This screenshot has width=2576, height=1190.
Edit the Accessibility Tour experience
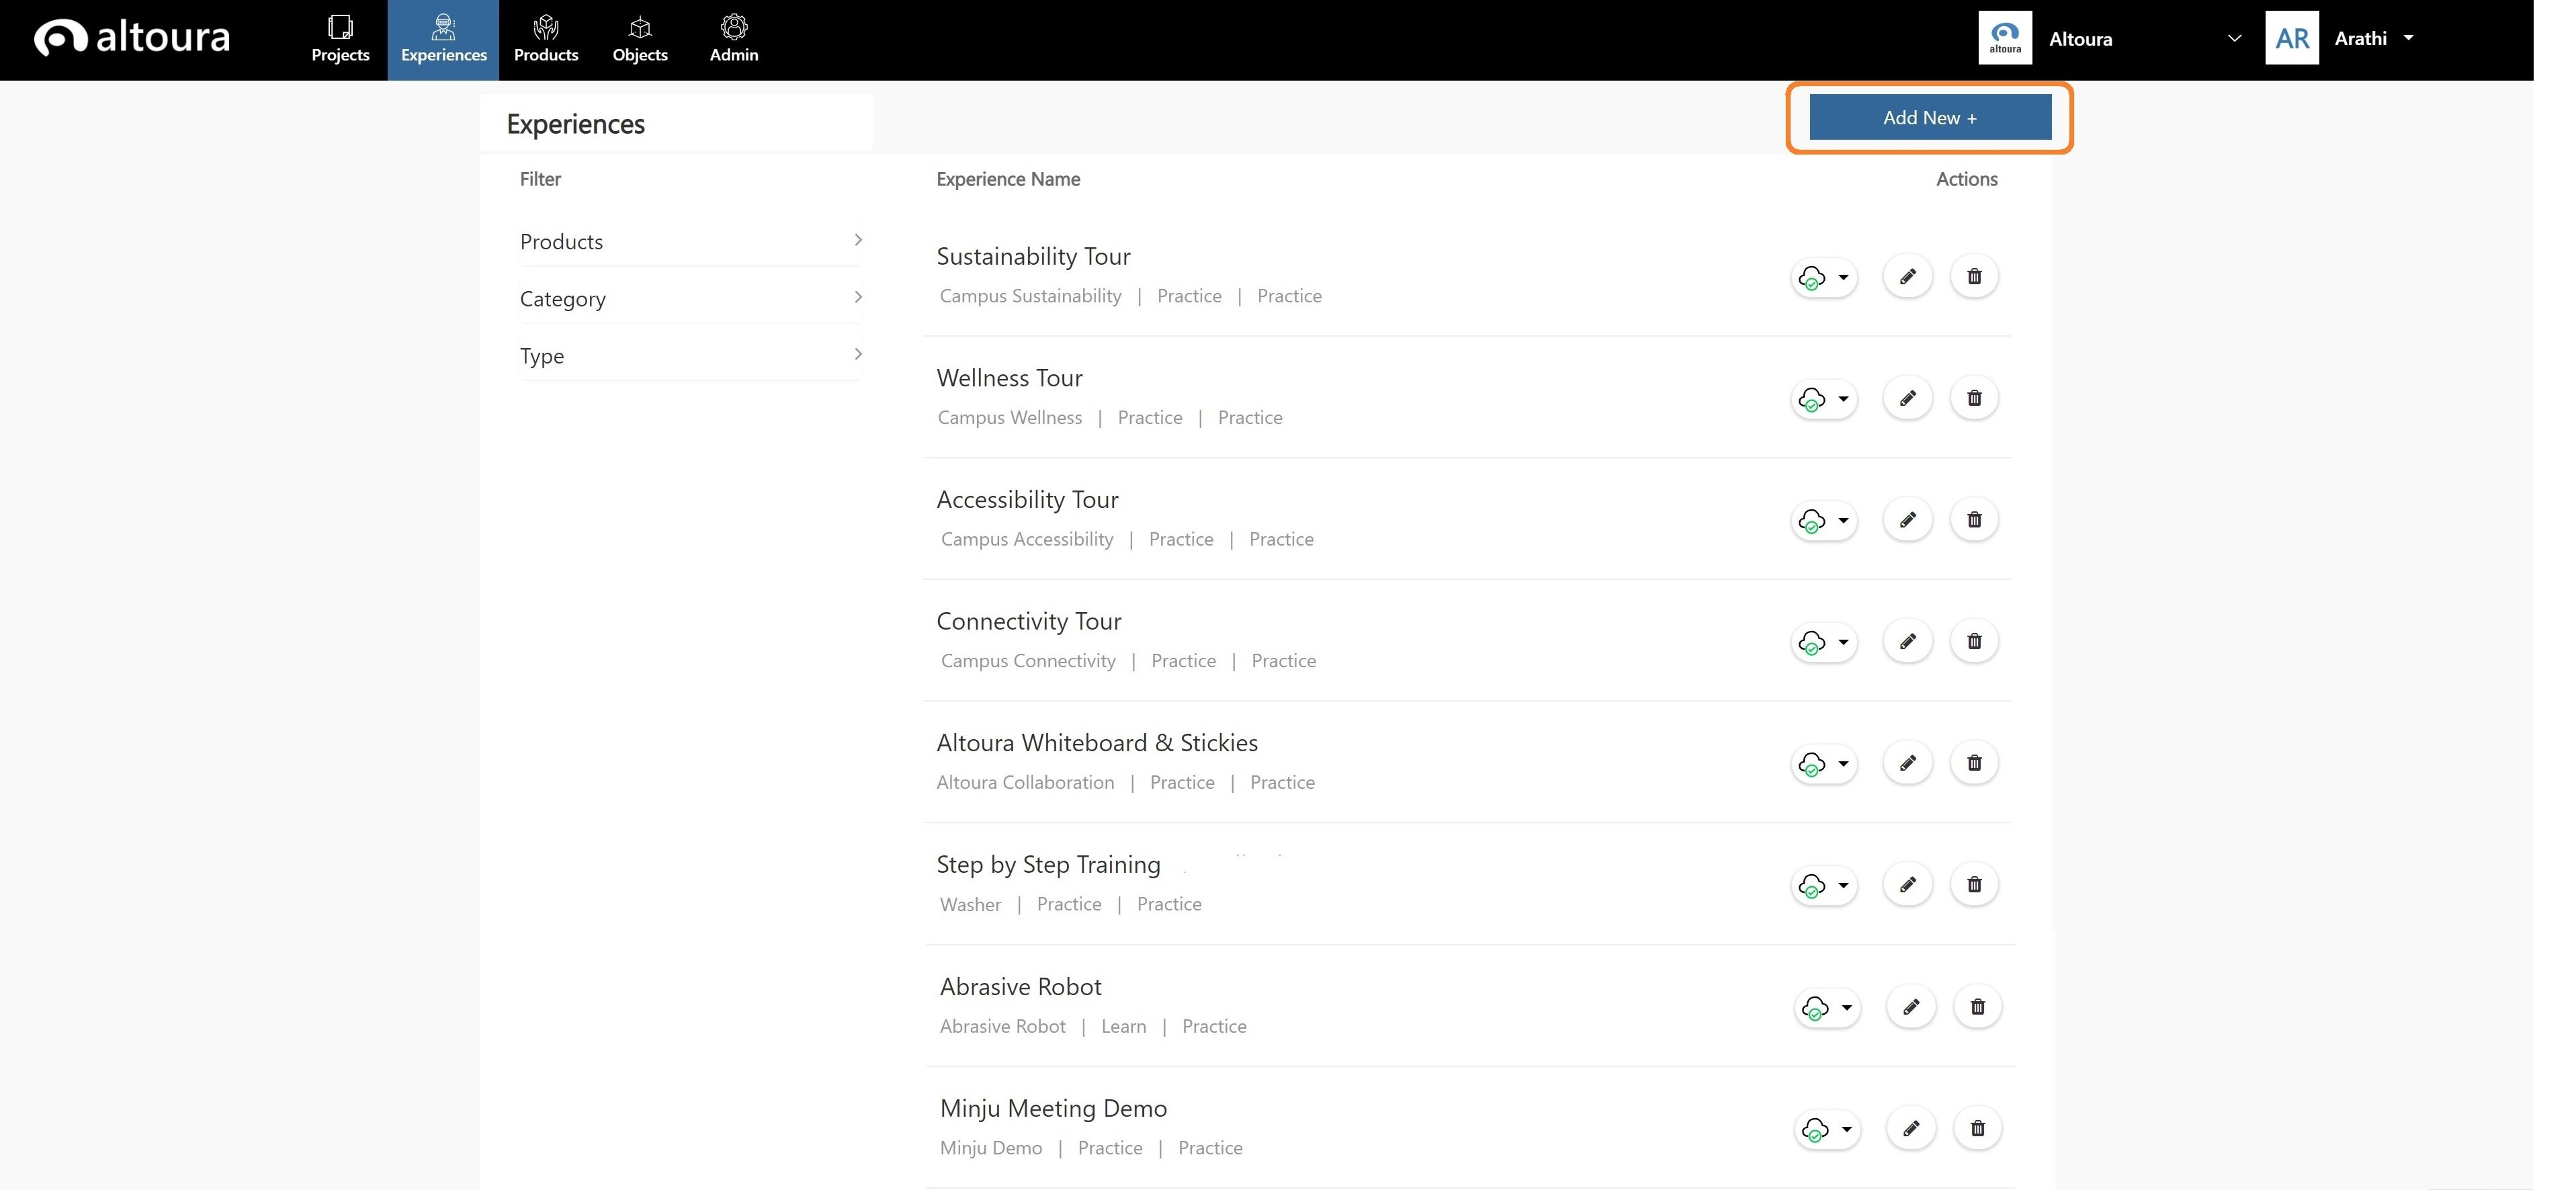click(1907, 519)
